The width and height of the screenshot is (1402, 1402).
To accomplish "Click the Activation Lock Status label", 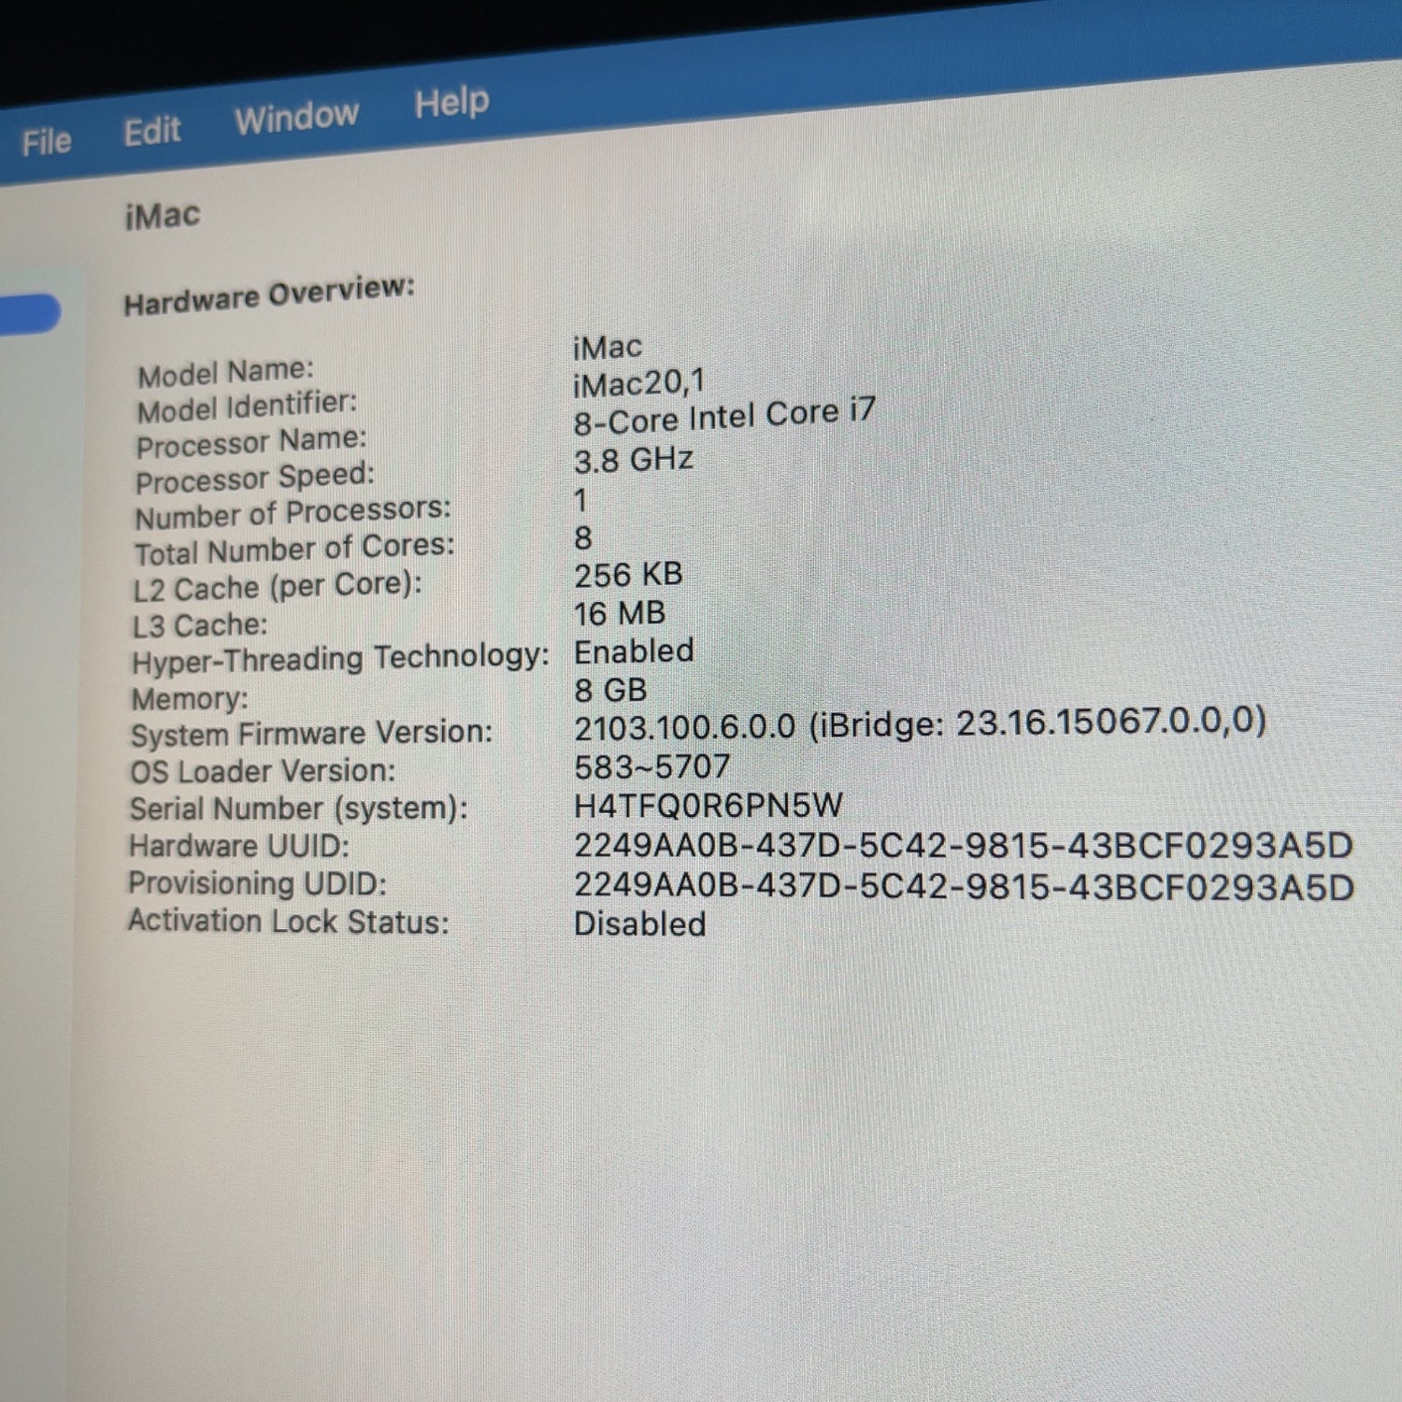I will [289, 922].
